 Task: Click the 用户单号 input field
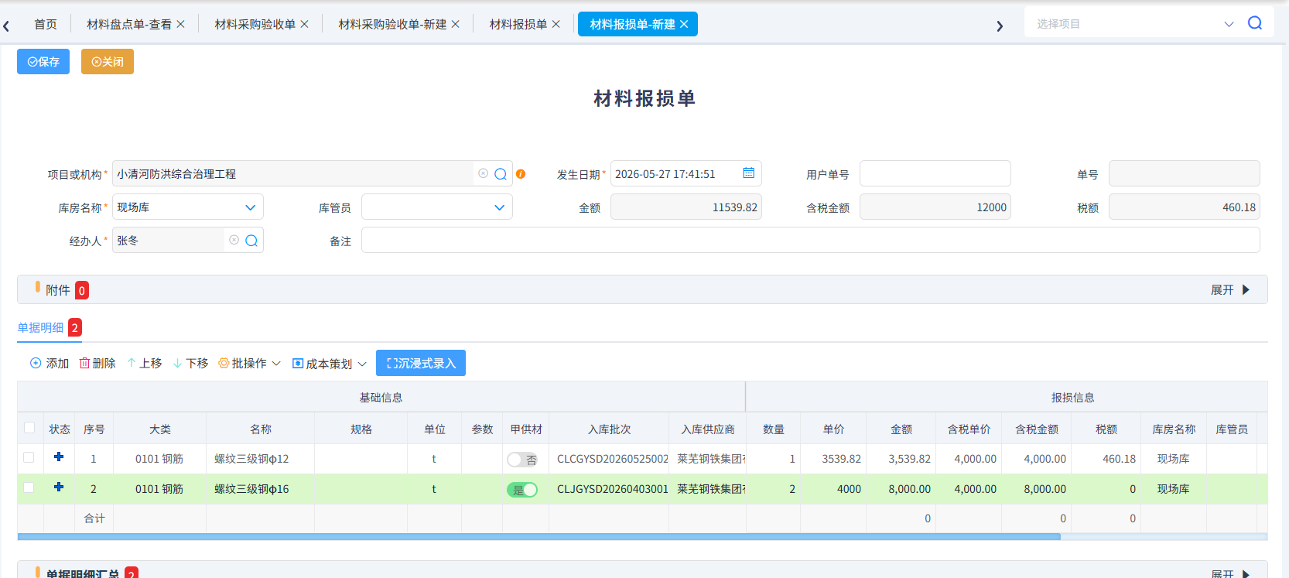click(x=935, y=173)
